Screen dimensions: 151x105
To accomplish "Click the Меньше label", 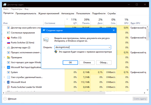I will 12,99.
